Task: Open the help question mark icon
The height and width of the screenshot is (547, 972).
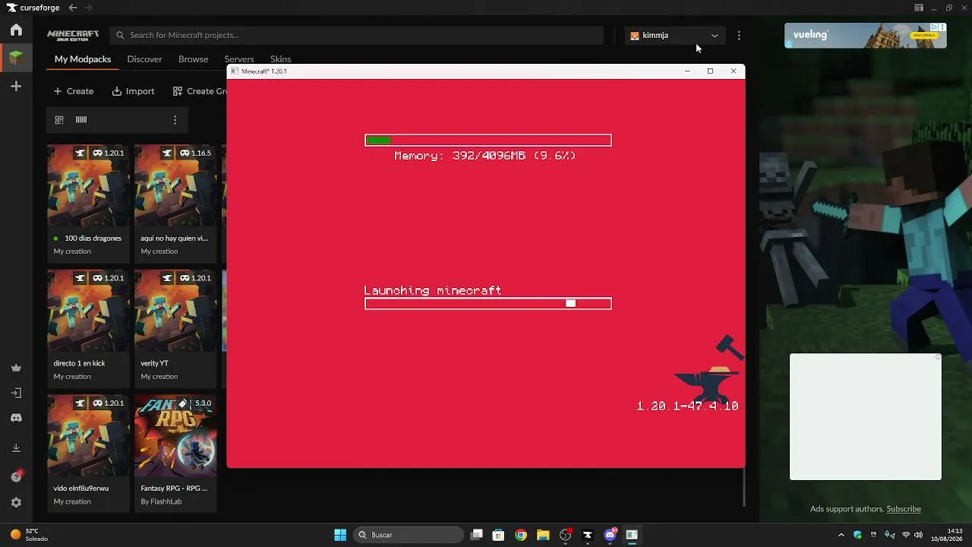Action: pyautogui.click(x=16, y=476)
